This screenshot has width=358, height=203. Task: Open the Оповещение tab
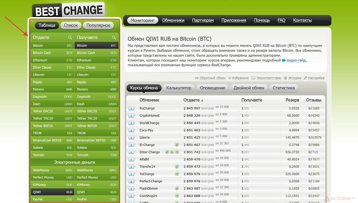point(212,88)
